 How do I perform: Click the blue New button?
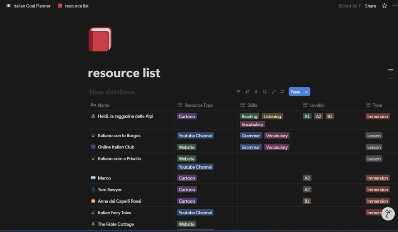point(295,92)
